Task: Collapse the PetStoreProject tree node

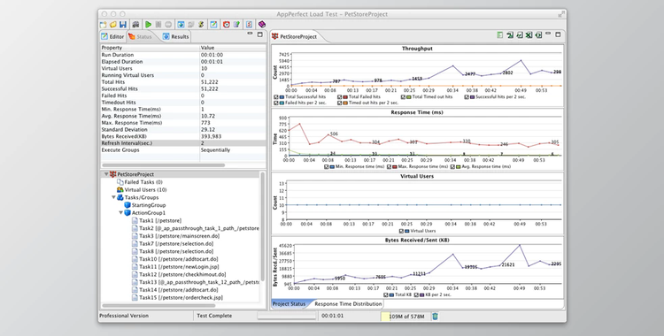Action: (x=106, y=174)
